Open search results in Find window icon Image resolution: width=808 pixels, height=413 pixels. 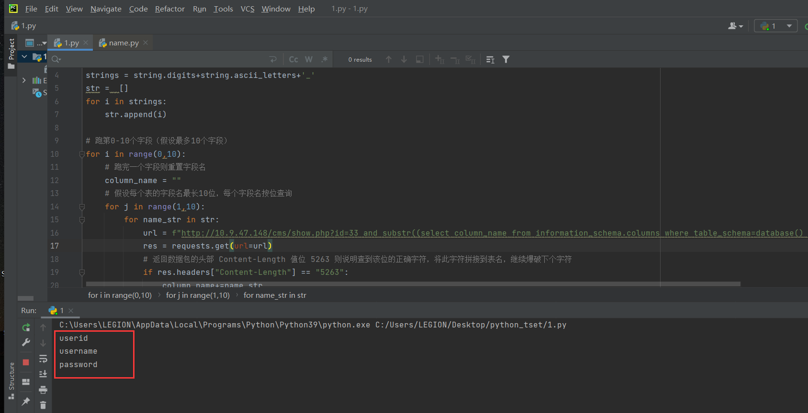pyautogui.click(x=490, y=59)
